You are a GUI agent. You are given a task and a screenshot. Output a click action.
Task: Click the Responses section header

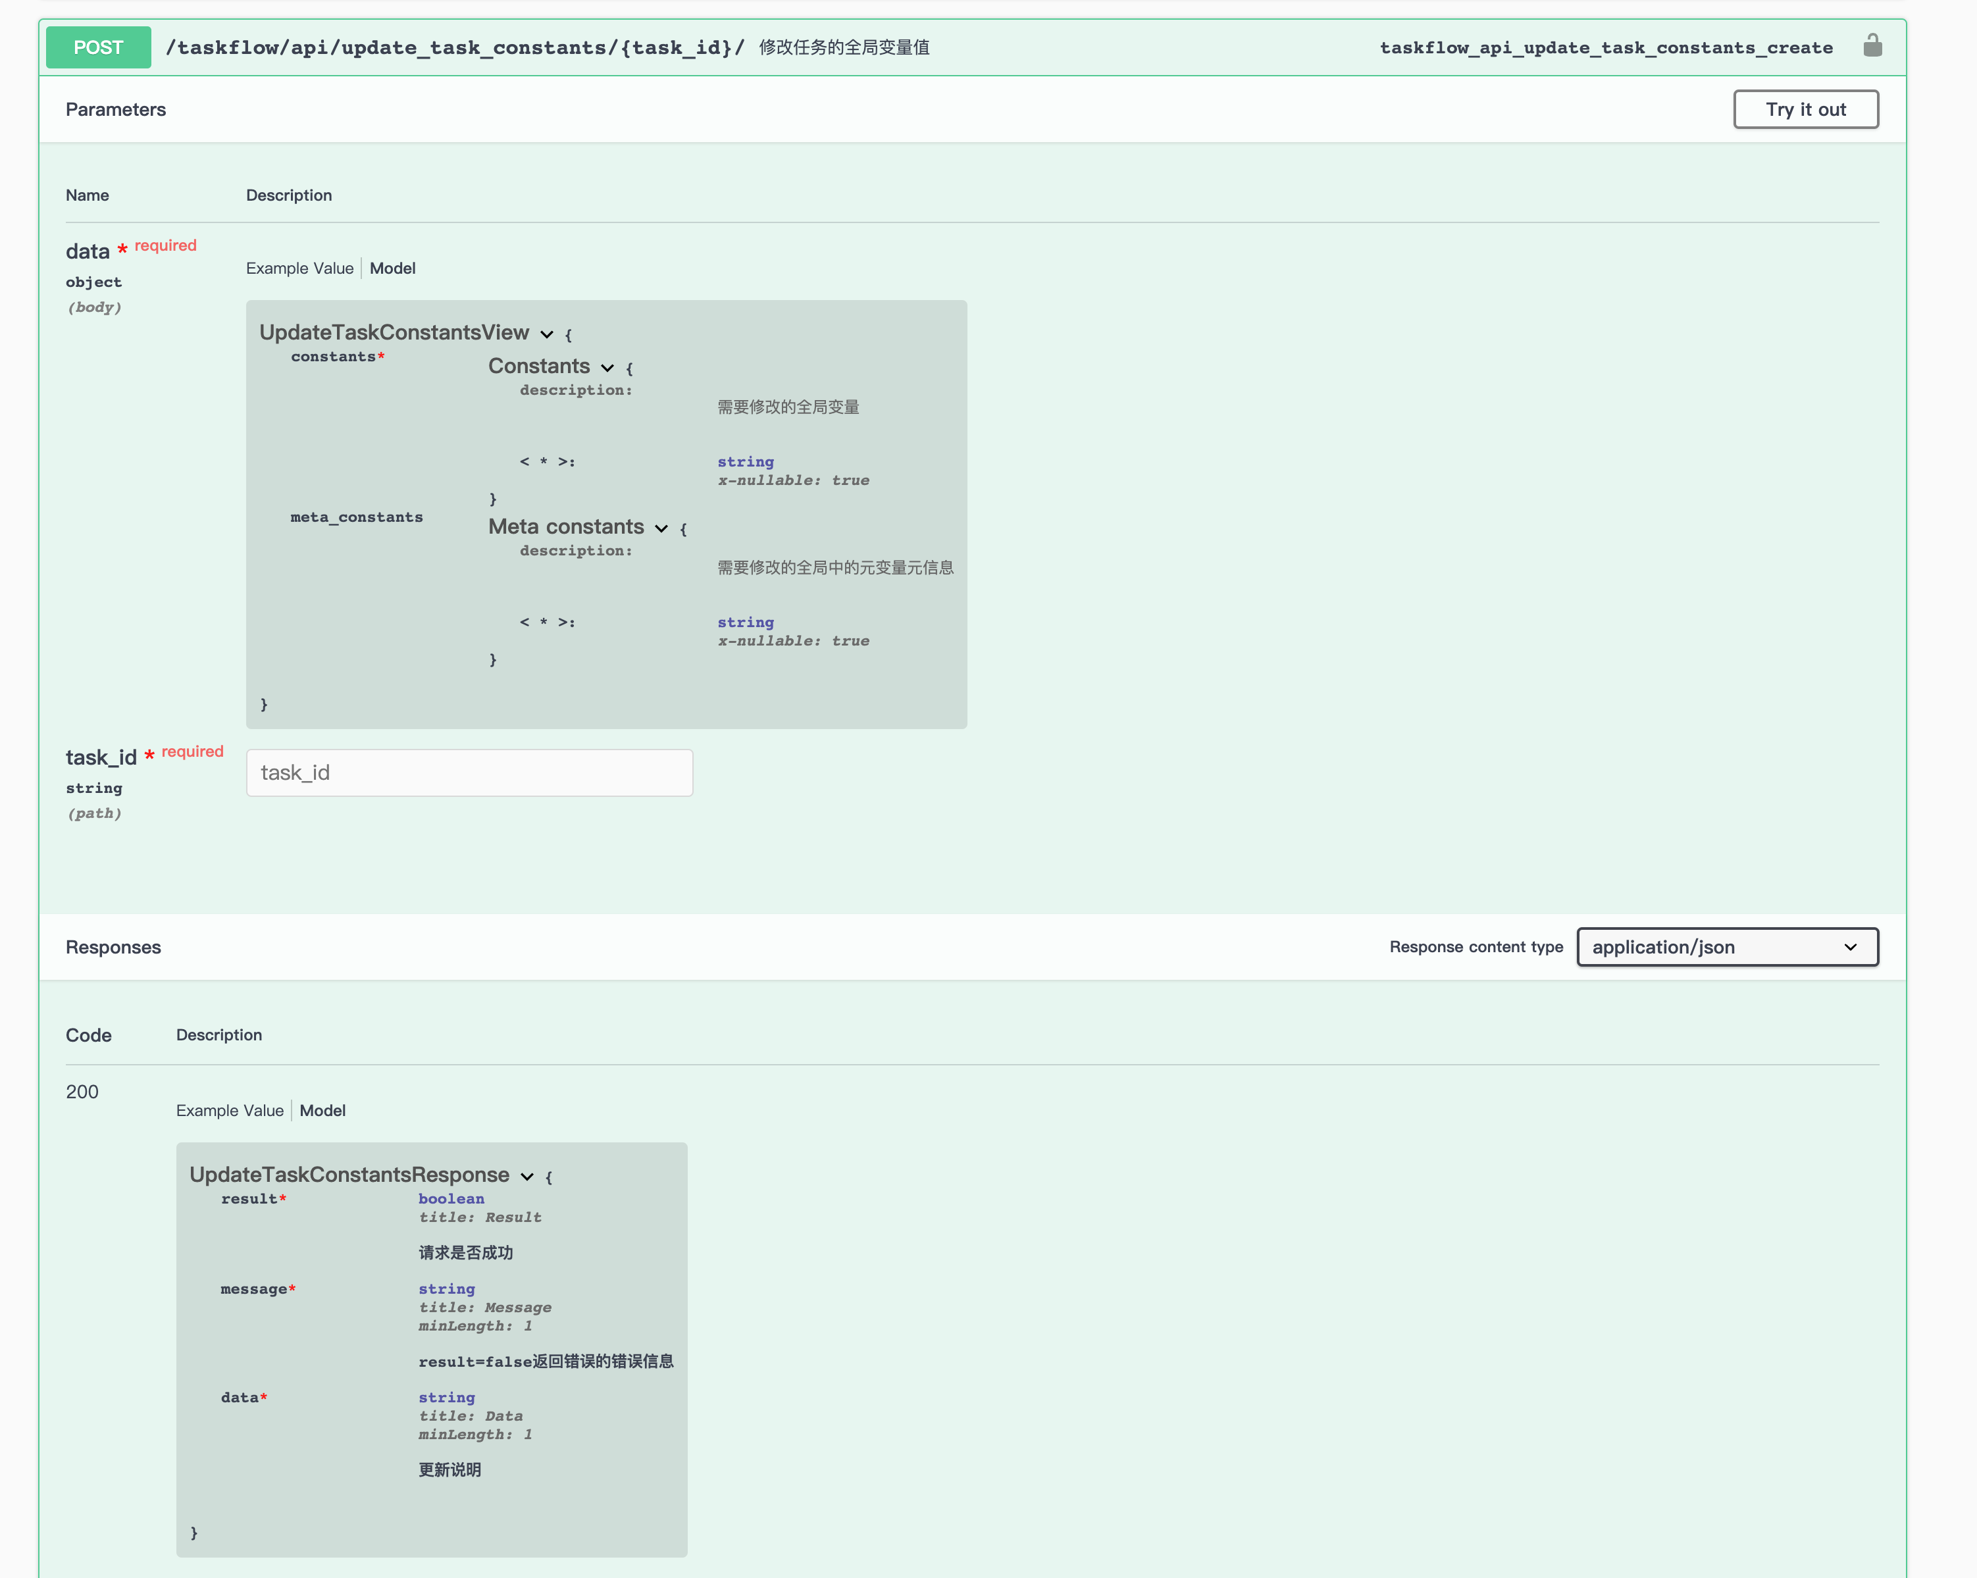coord(113,947)
